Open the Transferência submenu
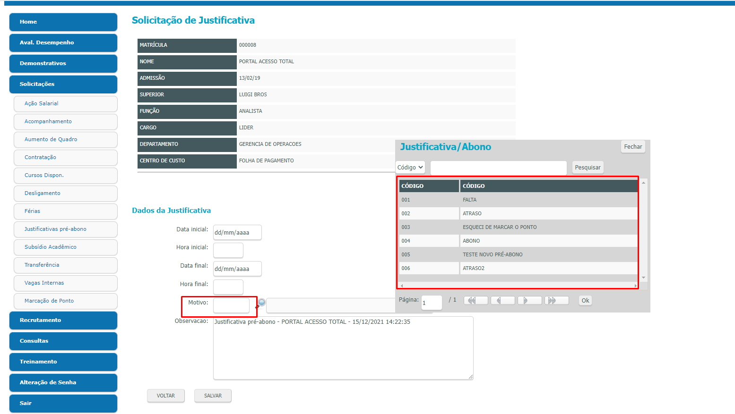 pos(66,265)
